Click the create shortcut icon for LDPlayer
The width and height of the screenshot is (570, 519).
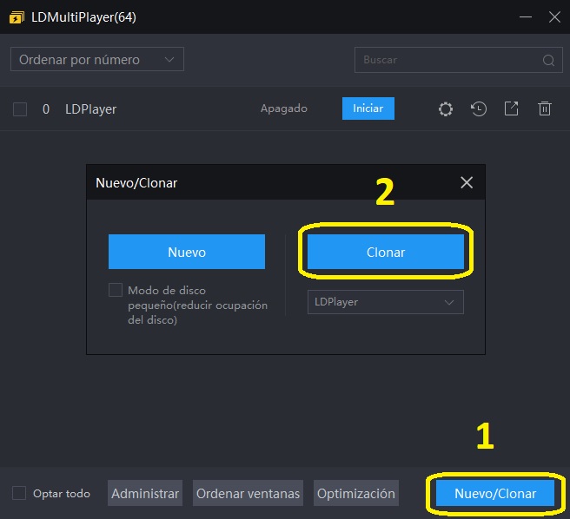click(511, 108)
